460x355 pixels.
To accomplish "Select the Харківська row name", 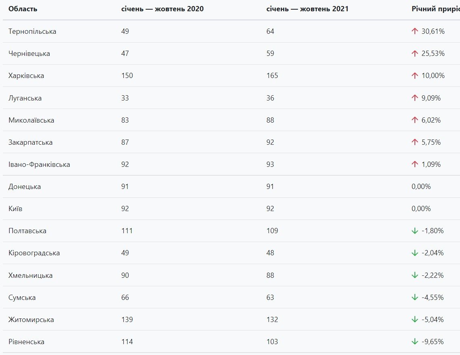I will 26,76.
